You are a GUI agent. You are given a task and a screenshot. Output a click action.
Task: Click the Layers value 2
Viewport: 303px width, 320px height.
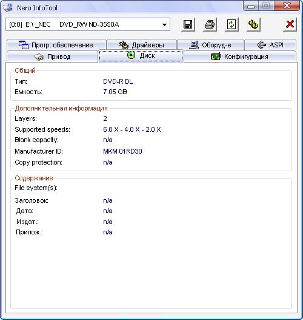(x=105, y=118)
